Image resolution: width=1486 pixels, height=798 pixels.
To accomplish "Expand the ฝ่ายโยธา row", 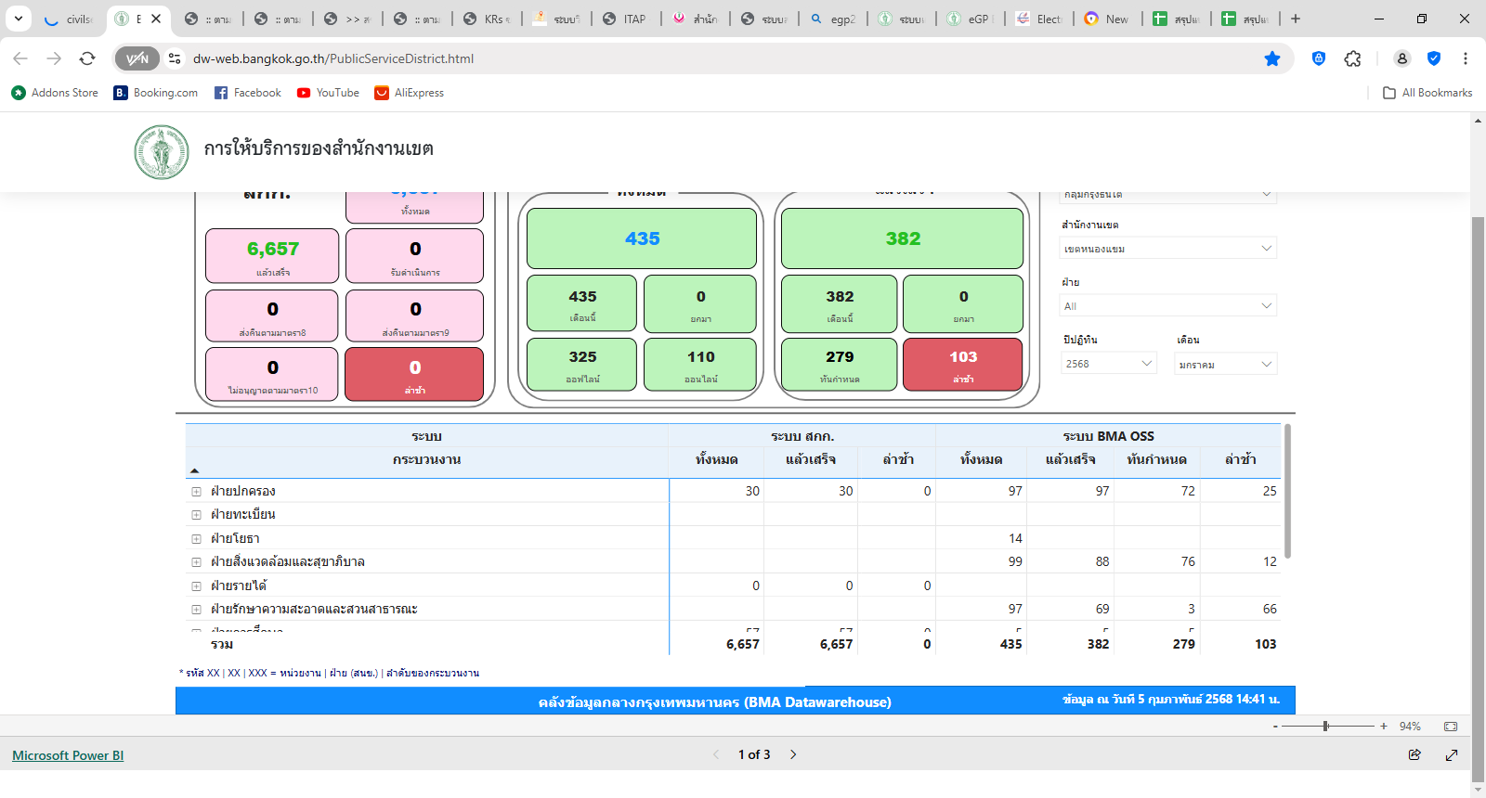I will [x=197, y=539].
